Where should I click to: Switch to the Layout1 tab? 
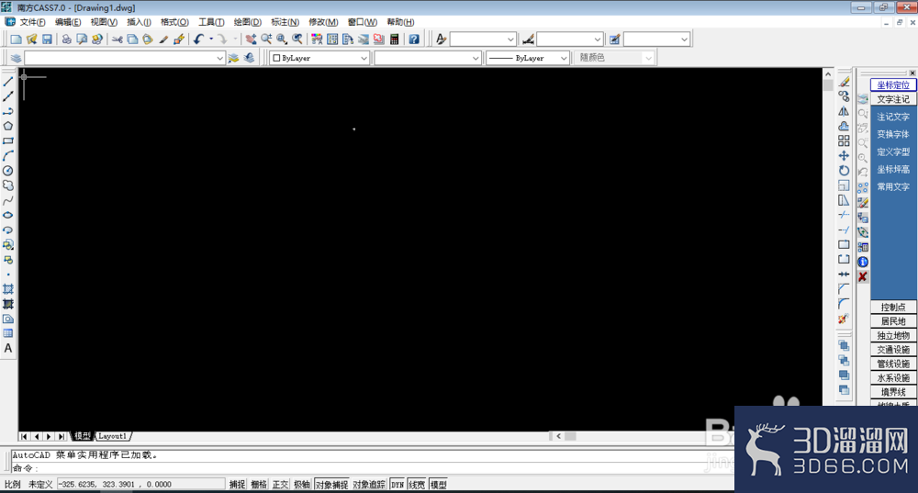click(x=113, y=436)
